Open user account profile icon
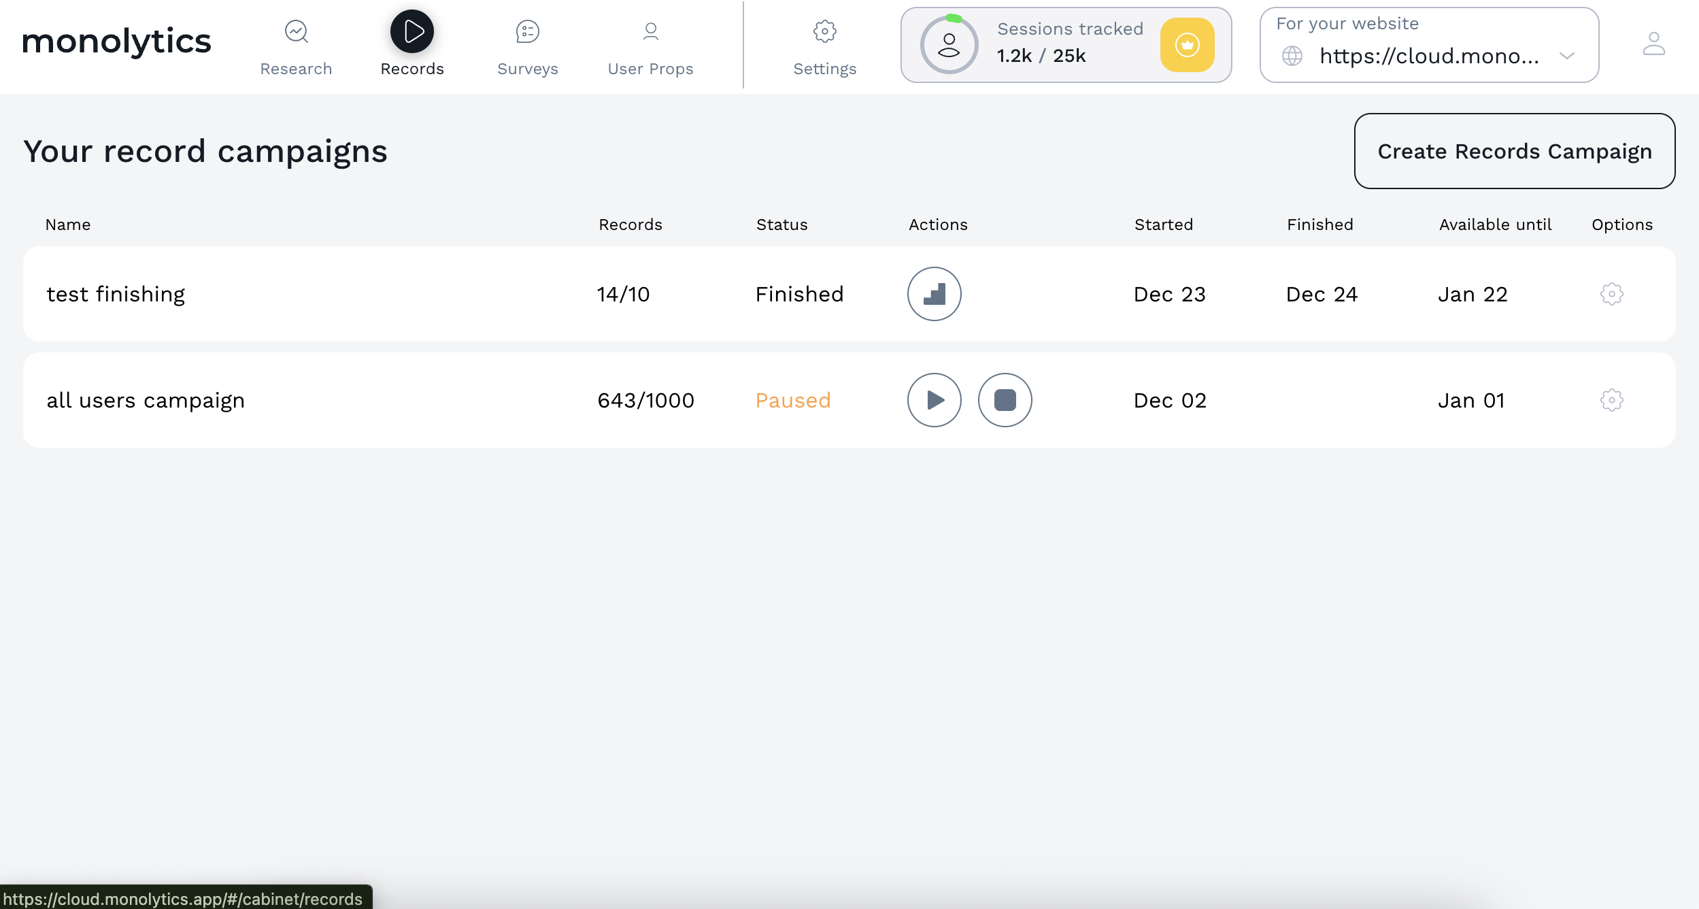 tap(1653, 44)
